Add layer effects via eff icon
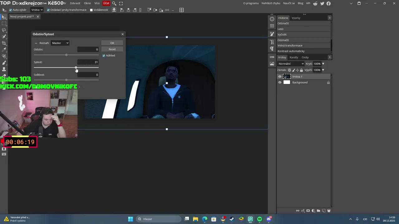 (303, 211)
